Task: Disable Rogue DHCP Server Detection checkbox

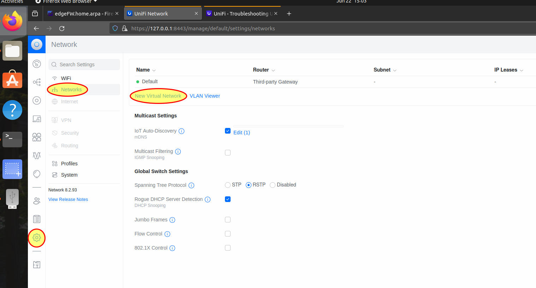Action: 228,199
